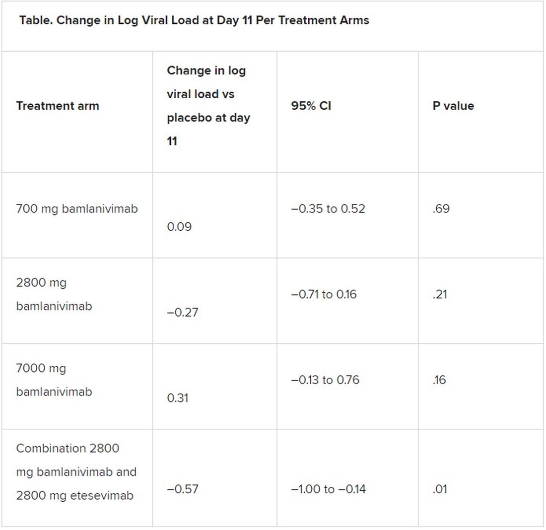Select the '−0.71 to 0.16' confidence interval
The image size is (546, 530).
[324, 294]
